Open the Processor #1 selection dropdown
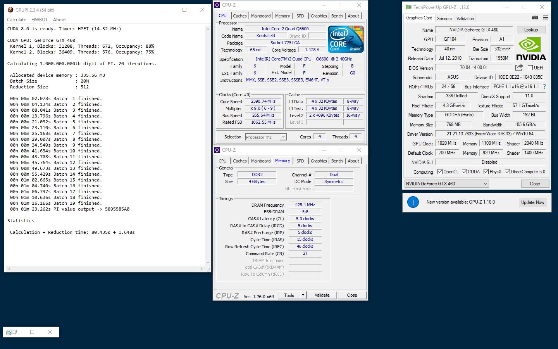The width and height of the screenshot is (558, 349). pos(265,137)
